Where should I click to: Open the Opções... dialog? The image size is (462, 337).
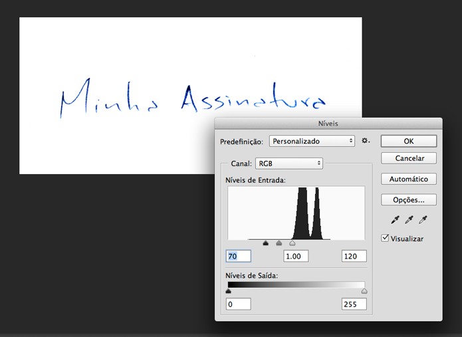tap(409, 199)
